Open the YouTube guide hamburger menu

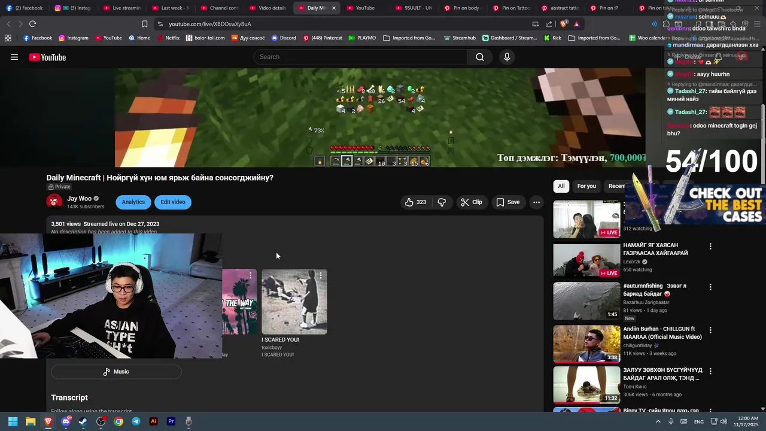click(x=14, y=57)
